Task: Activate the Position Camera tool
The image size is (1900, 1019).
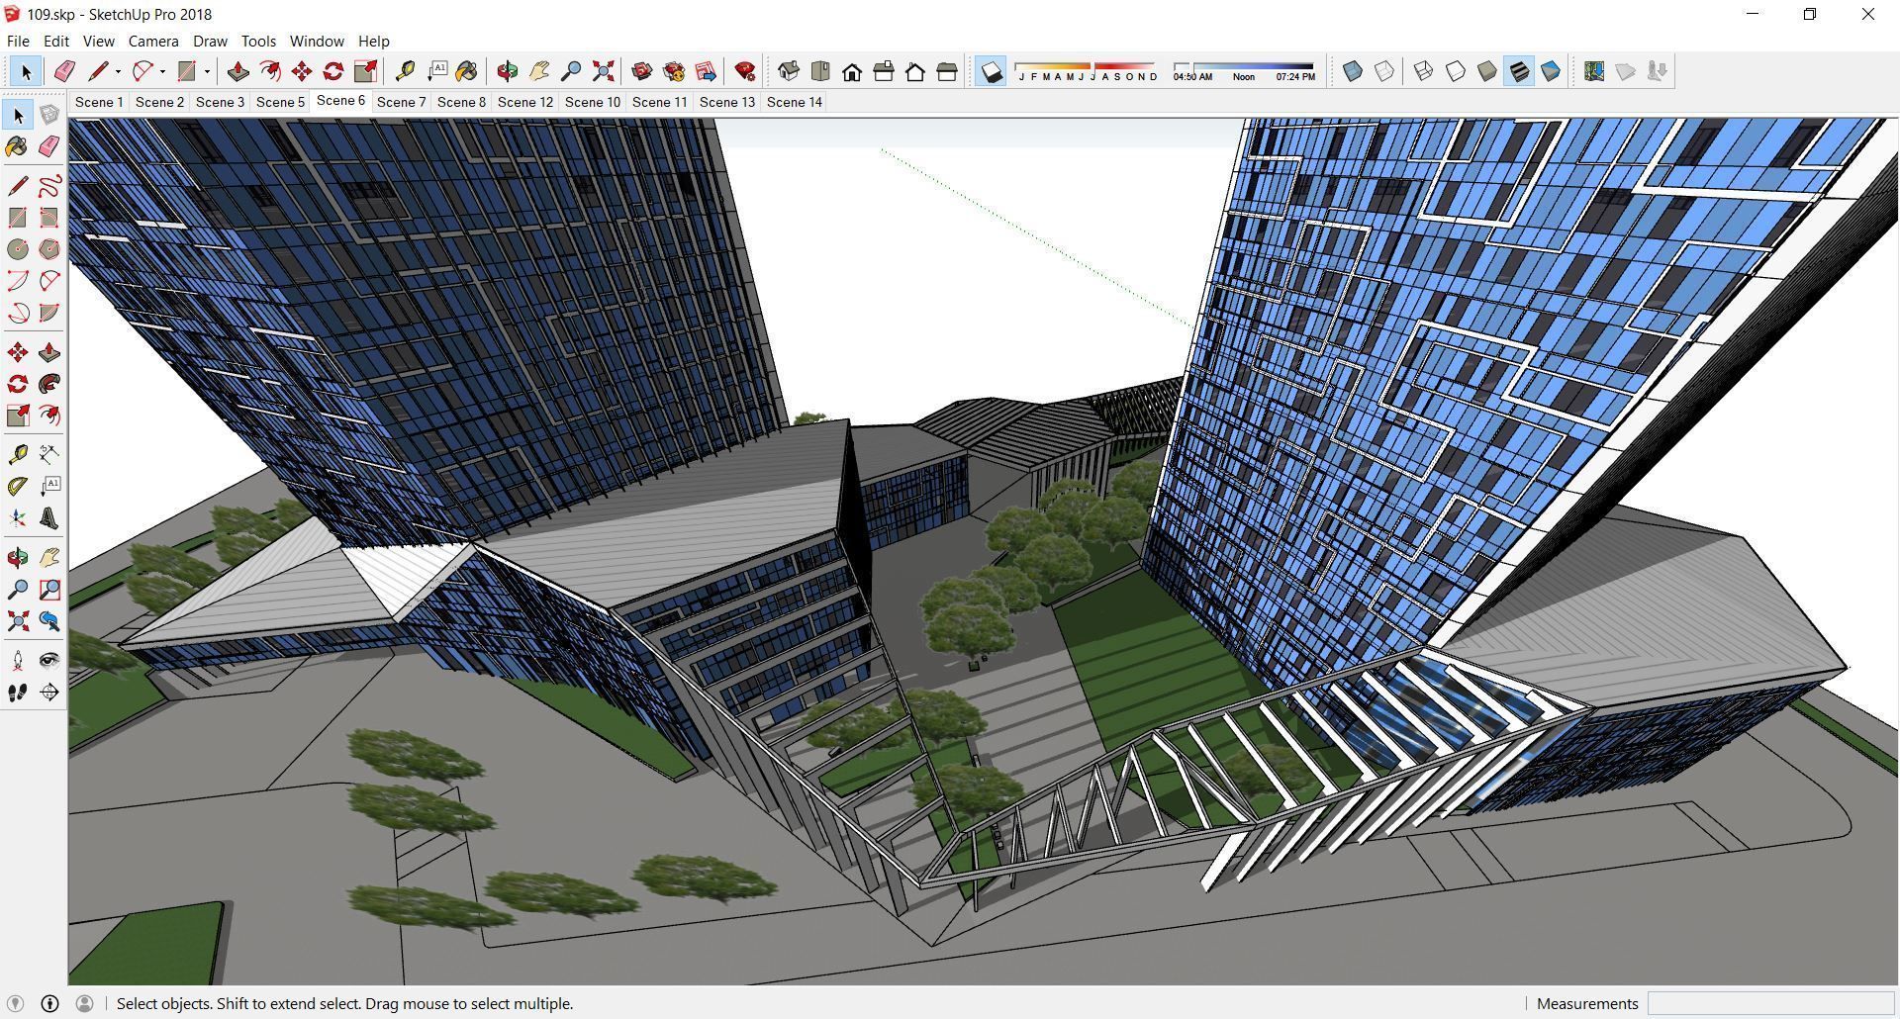Action: (x=18, y=661)
